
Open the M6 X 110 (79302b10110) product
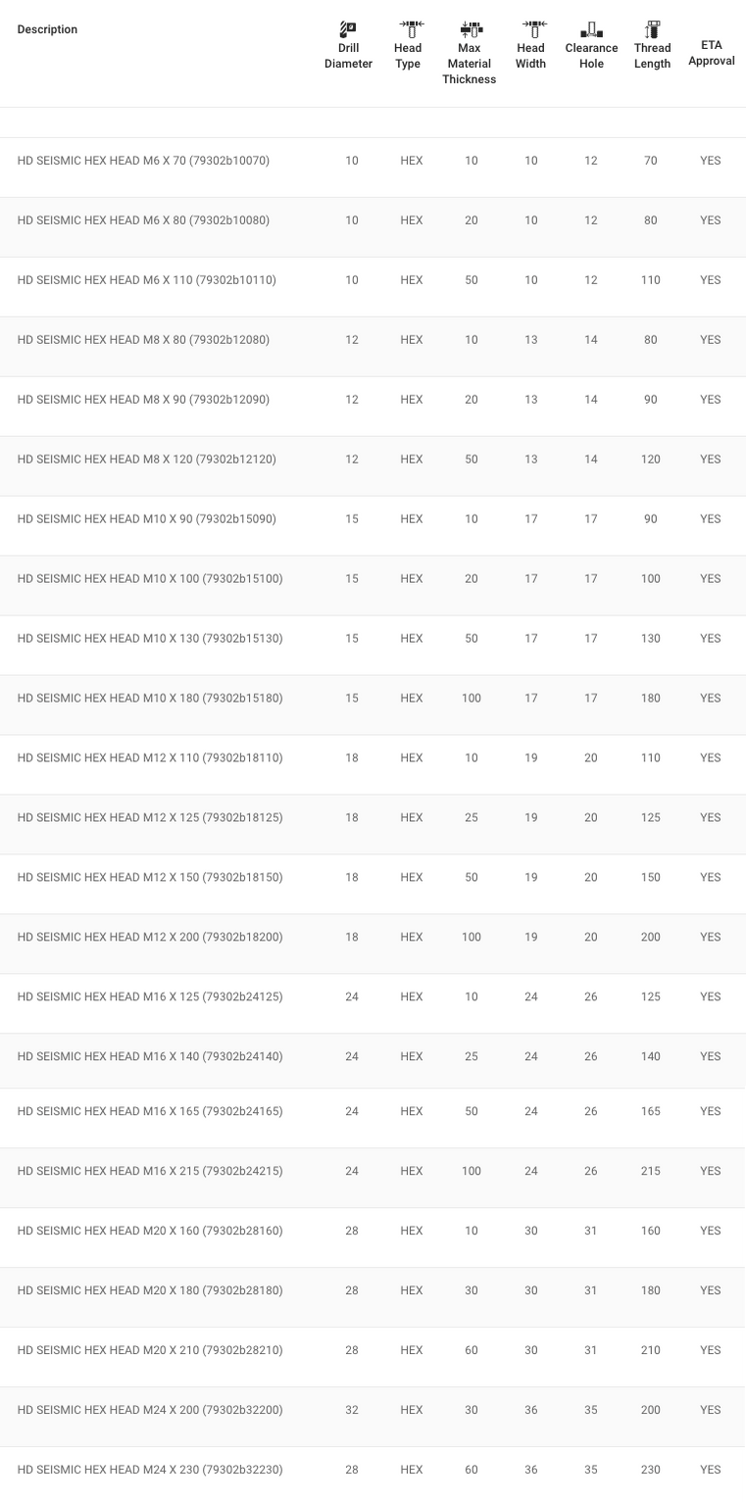pyautogui.click(x=373, y=280)
